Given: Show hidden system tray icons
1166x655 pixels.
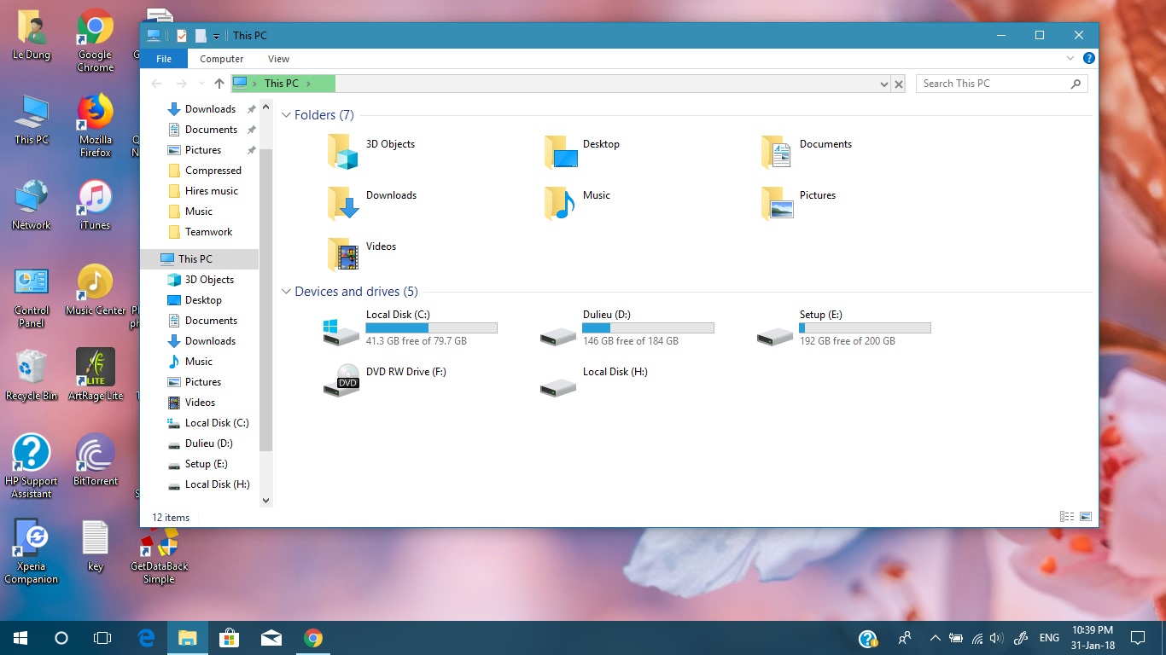Looking at the screenshot, I should click(935, 637).
